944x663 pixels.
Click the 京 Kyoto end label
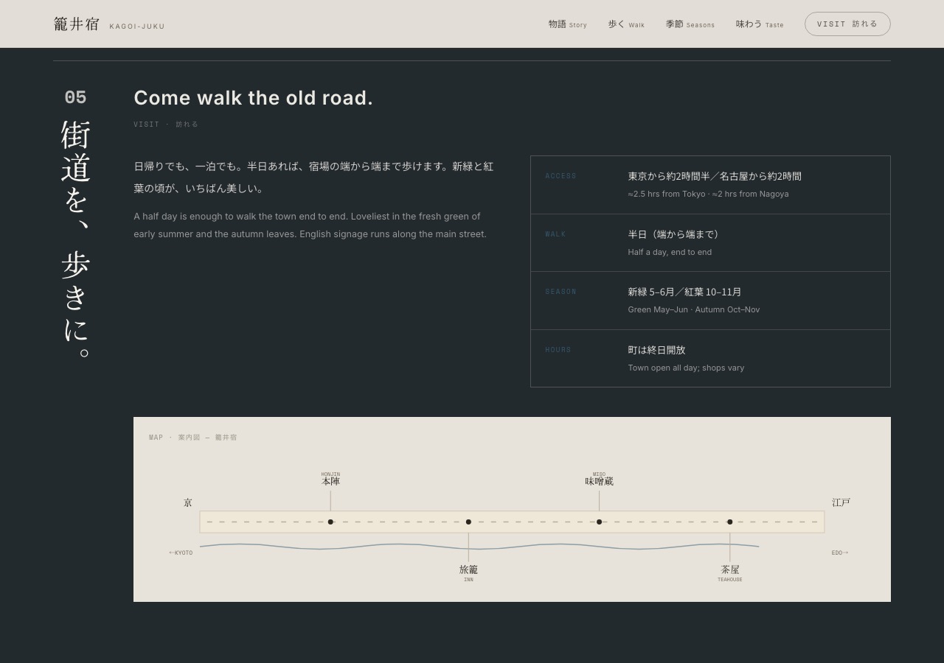188,502
